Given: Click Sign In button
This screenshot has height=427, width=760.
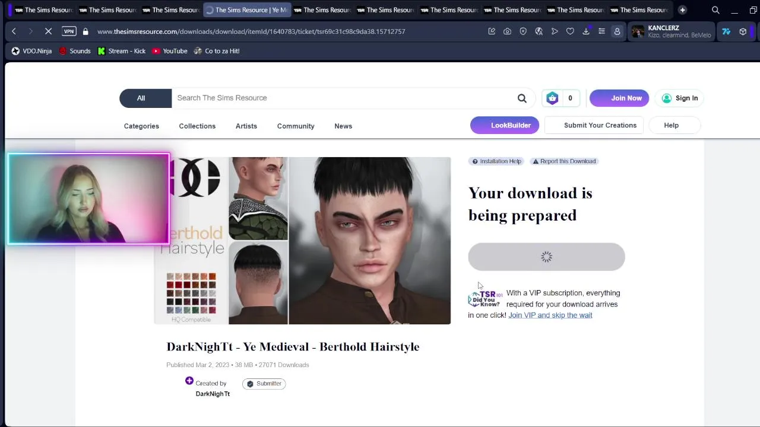Looking at the screenshot, I should (679, 98).
